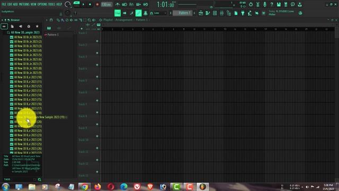Select sample All New 3D Br..le 2023 (1)
339x191 pixels.
26,37
